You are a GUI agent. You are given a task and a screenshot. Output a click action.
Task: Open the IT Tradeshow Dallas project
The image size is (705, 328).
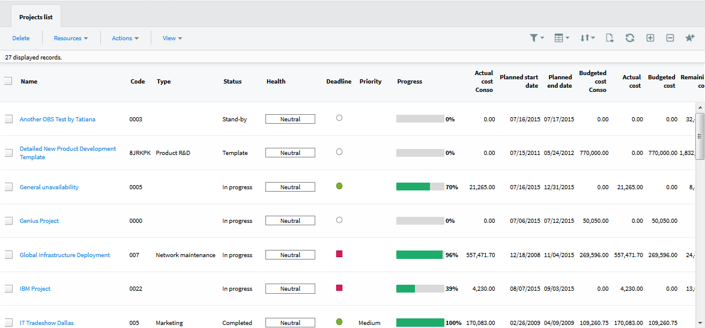point(47,323)
